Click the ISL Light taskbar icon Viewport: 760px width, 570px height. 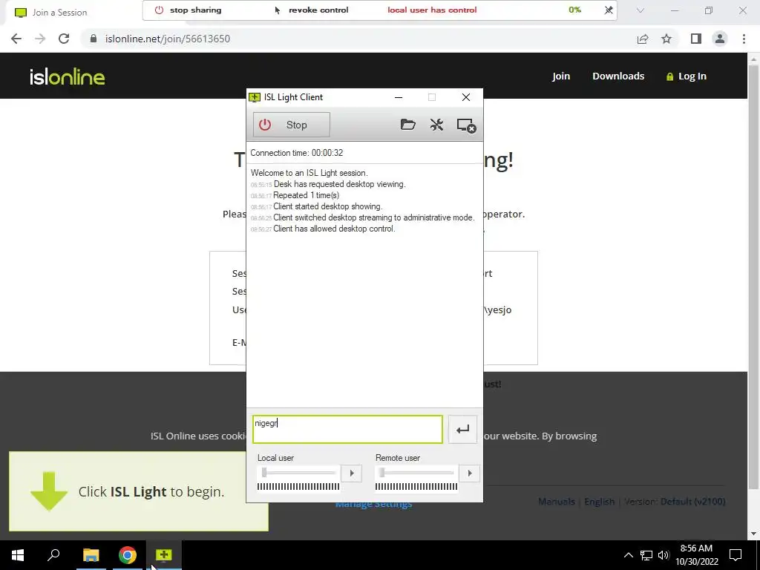[164, 555]
